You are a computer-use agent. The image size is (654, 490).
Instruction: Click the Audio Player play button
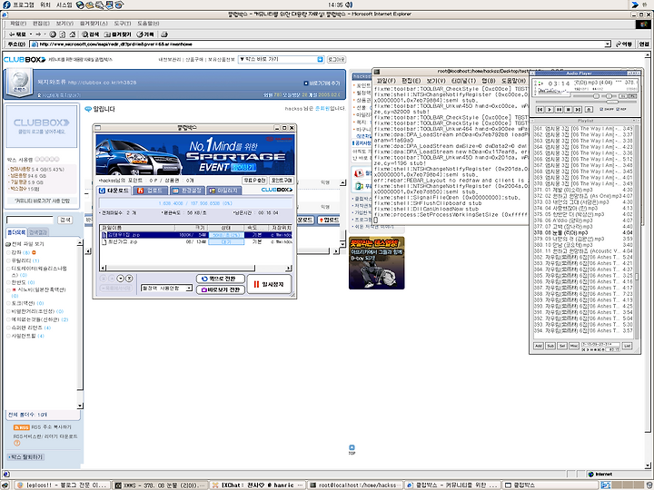pyautogui.click(x=550, y=110)
